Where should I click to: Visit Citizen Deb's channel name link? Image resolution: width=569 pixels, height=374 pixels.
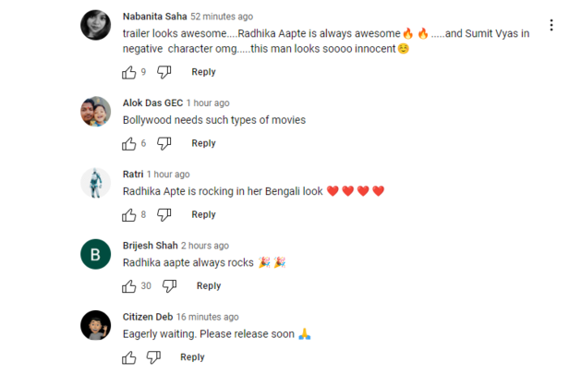coord(147,317)
